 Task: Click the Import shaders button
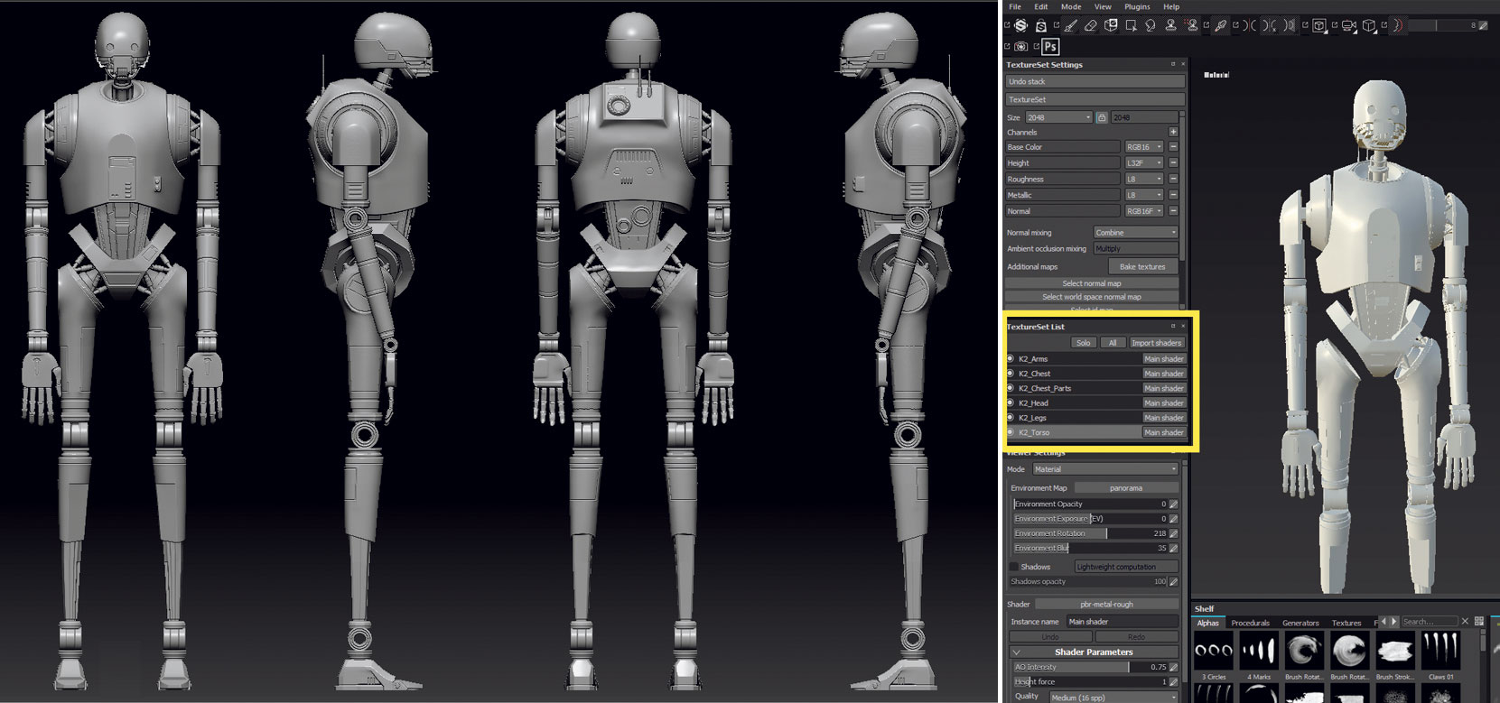tap(1157, 343)
